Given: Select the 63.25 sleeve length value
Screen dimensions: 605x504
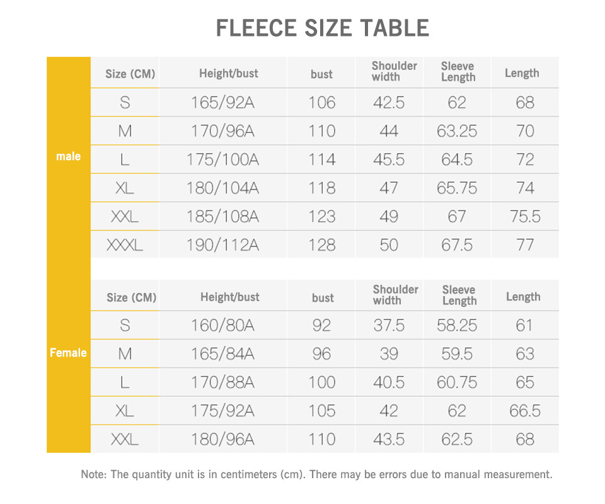Looking at the screenshot, I should (x=457, y=131).
